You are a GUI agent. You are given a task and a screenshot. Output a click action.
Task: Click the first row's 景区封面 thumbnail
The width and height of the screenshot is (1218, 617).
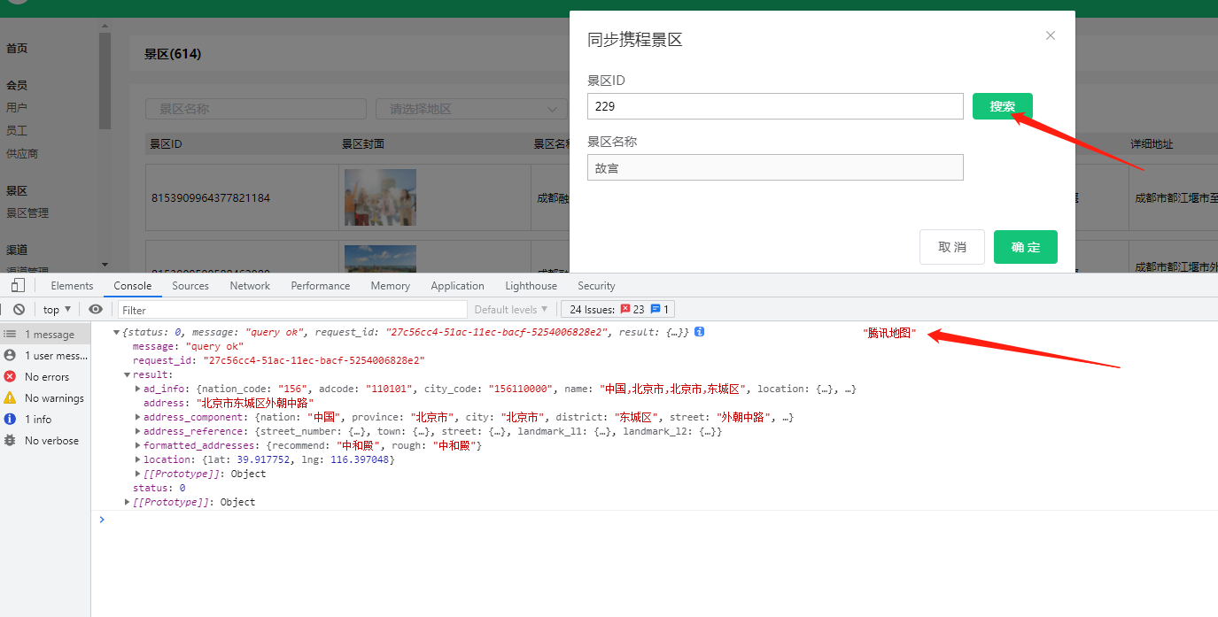(x=380, y=197)
